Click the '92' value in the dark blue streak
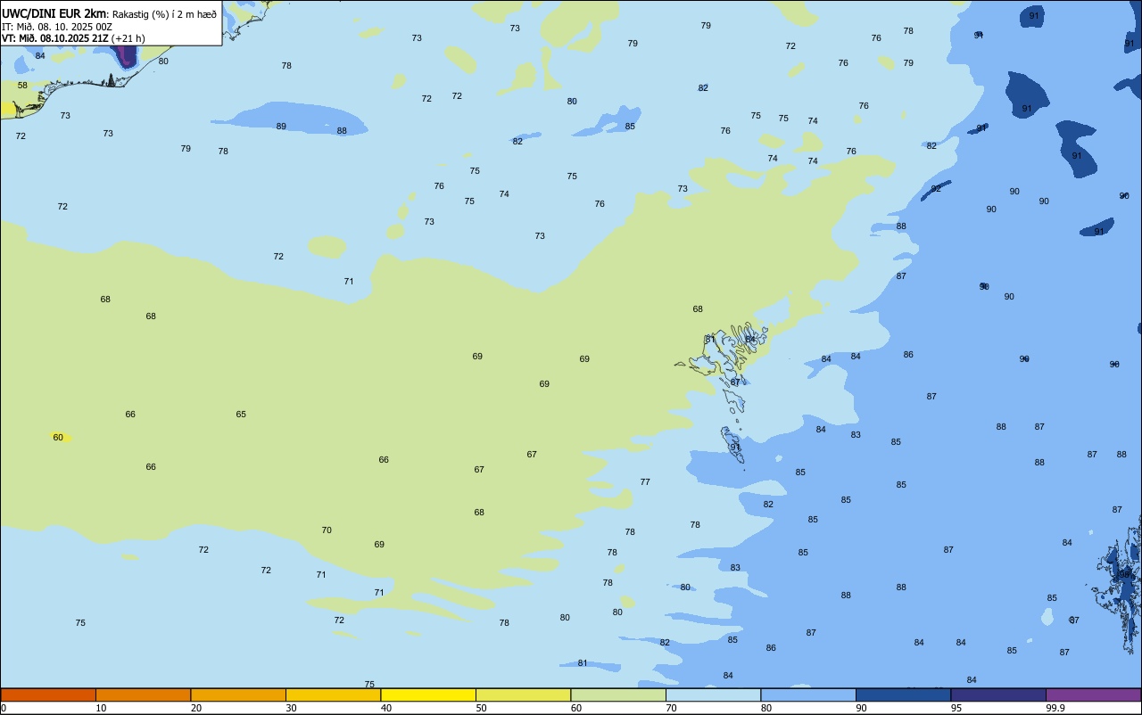This screenshot has width=1142, height=715. (x=936, y=189)
